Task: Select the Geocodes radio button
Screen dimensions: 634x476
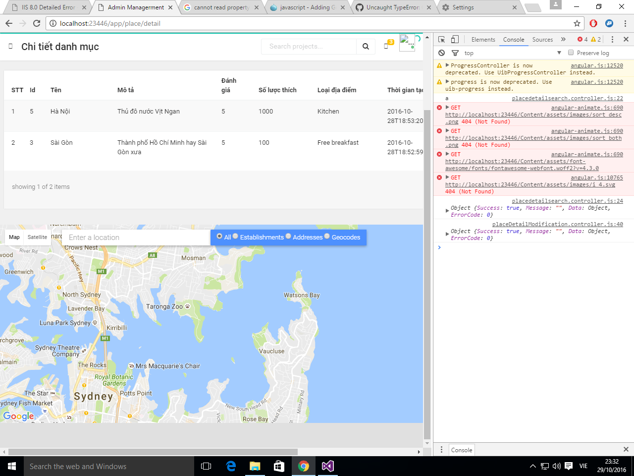Action: pos(326,237)
